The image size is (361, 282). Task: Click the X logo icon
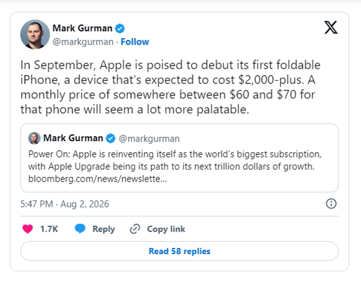(331, 27)
